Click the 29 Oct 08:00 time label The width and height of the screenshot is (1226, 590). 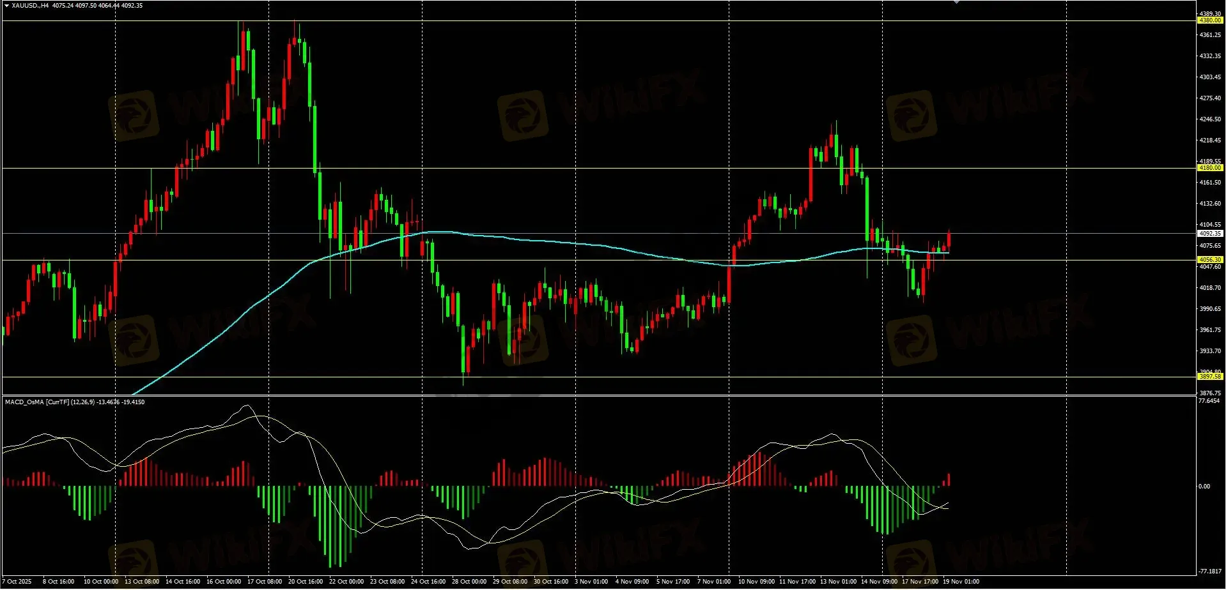510,582
